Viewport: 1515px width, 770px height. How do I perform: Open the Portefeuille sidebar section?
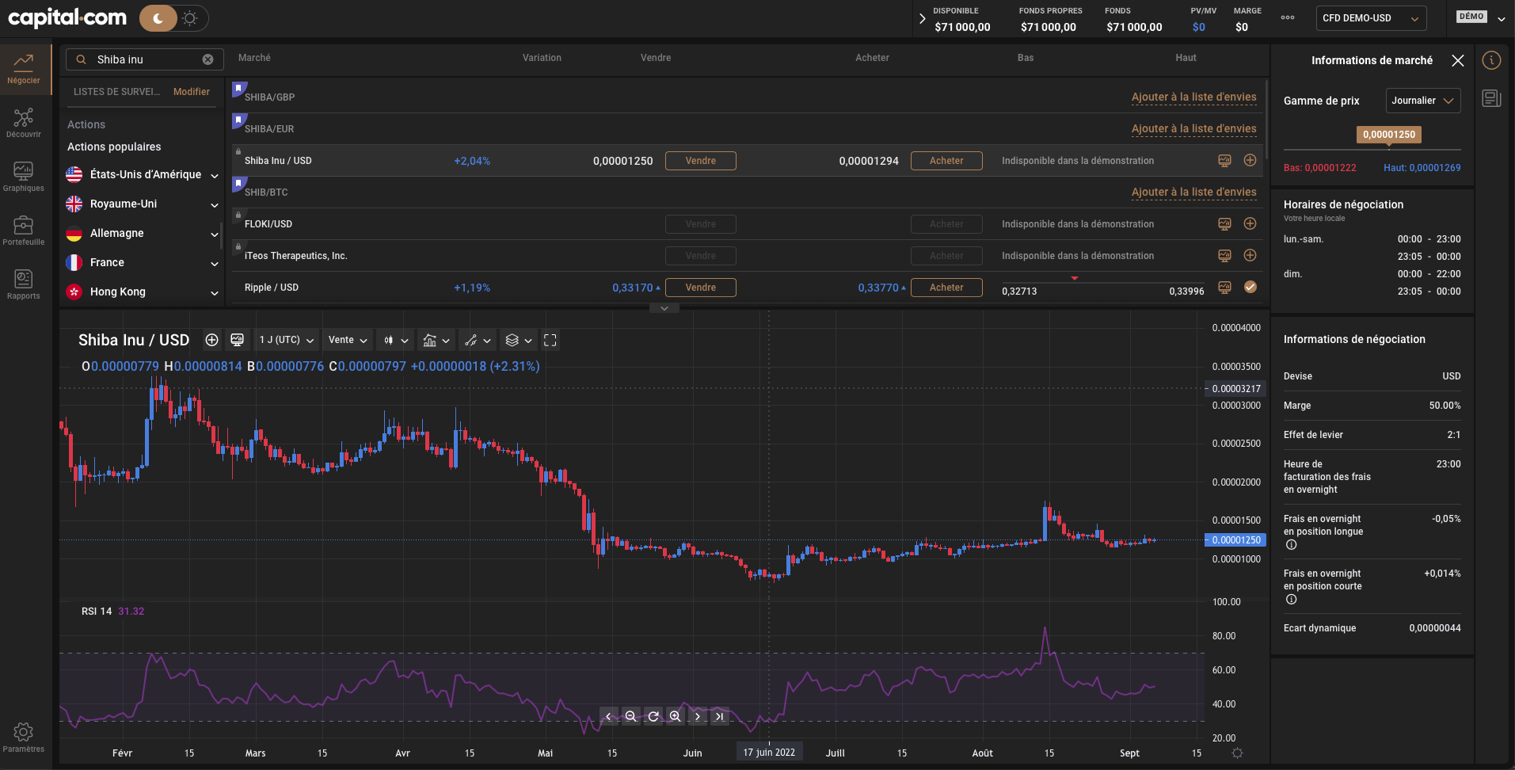[24, 231]
